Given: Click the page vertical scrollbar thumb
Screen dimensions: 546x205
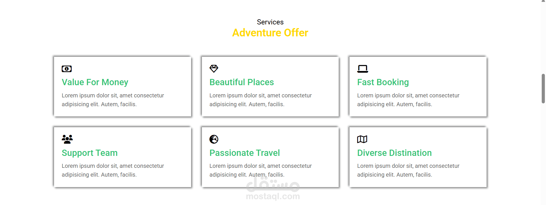Looking at the screenshot, I should (543, 89).
